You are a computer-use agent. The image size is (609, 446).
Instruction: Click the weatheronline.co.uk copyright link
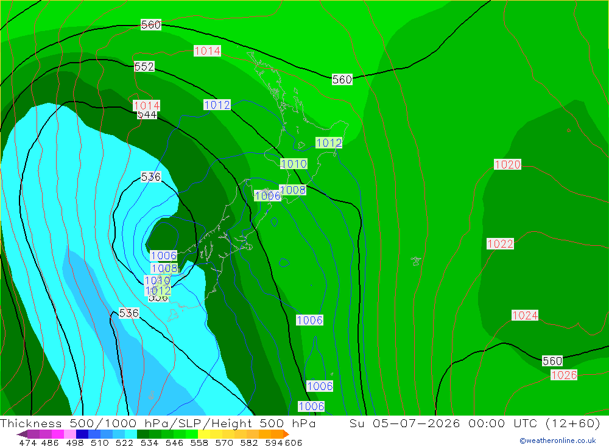(558, 441)
